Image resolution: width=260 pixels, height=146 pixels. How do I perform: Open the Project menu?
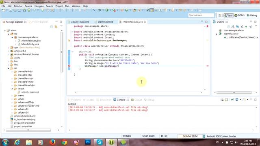pyautogui.click(x=59, y=6)
